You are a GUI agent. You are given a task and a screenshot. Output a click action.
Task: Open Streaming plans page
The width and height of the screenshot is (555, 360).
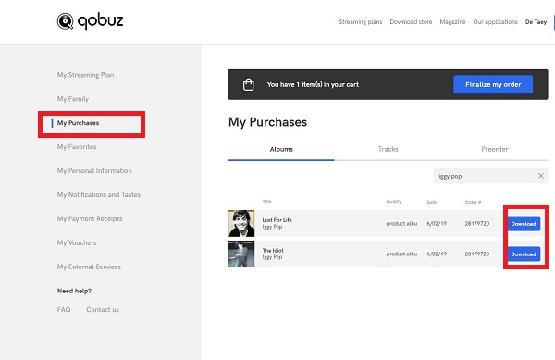tap(361, 22)
